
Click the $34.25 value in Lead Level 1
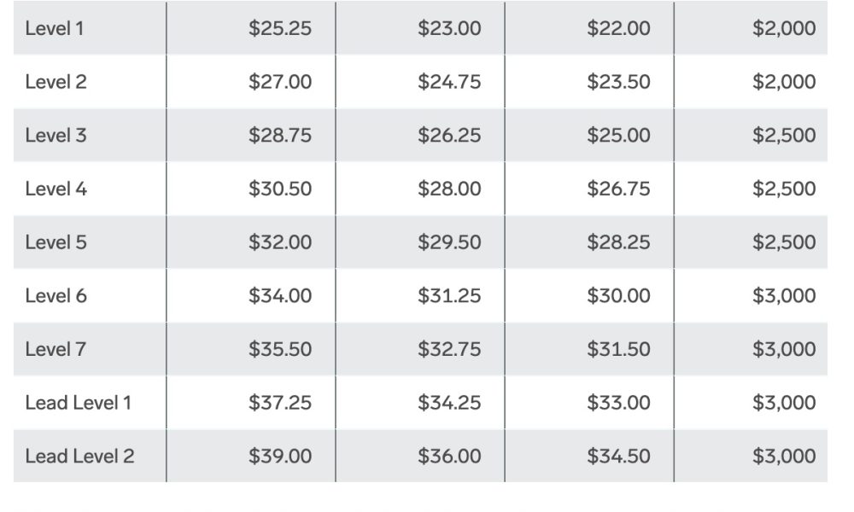pyautogui.click(x=449, y=403)
